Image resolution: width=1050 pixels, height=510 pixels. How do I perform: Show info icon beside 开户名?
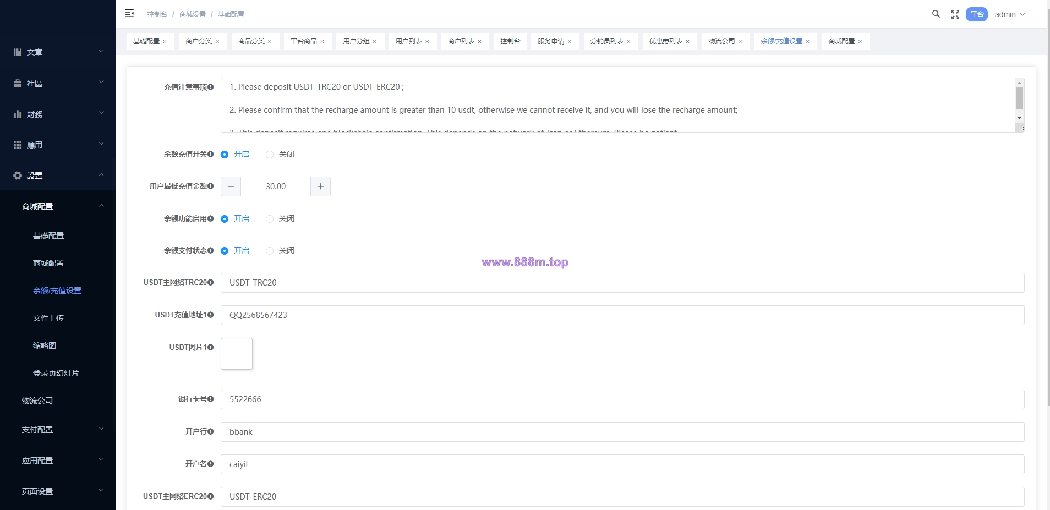pos(211,464)
